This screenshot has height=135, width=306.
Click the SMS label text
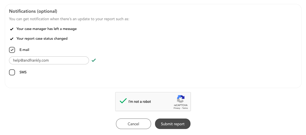click(23, 72)
